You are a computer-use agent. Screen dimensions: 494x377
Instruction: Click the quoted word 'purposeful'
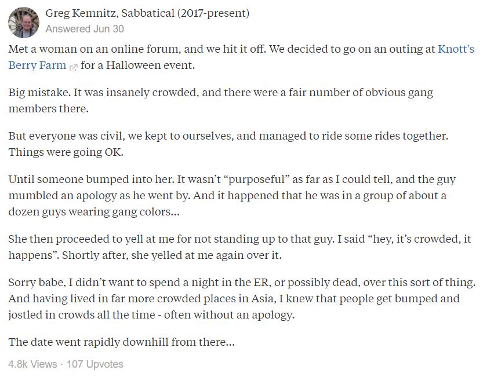pos(256,180)
